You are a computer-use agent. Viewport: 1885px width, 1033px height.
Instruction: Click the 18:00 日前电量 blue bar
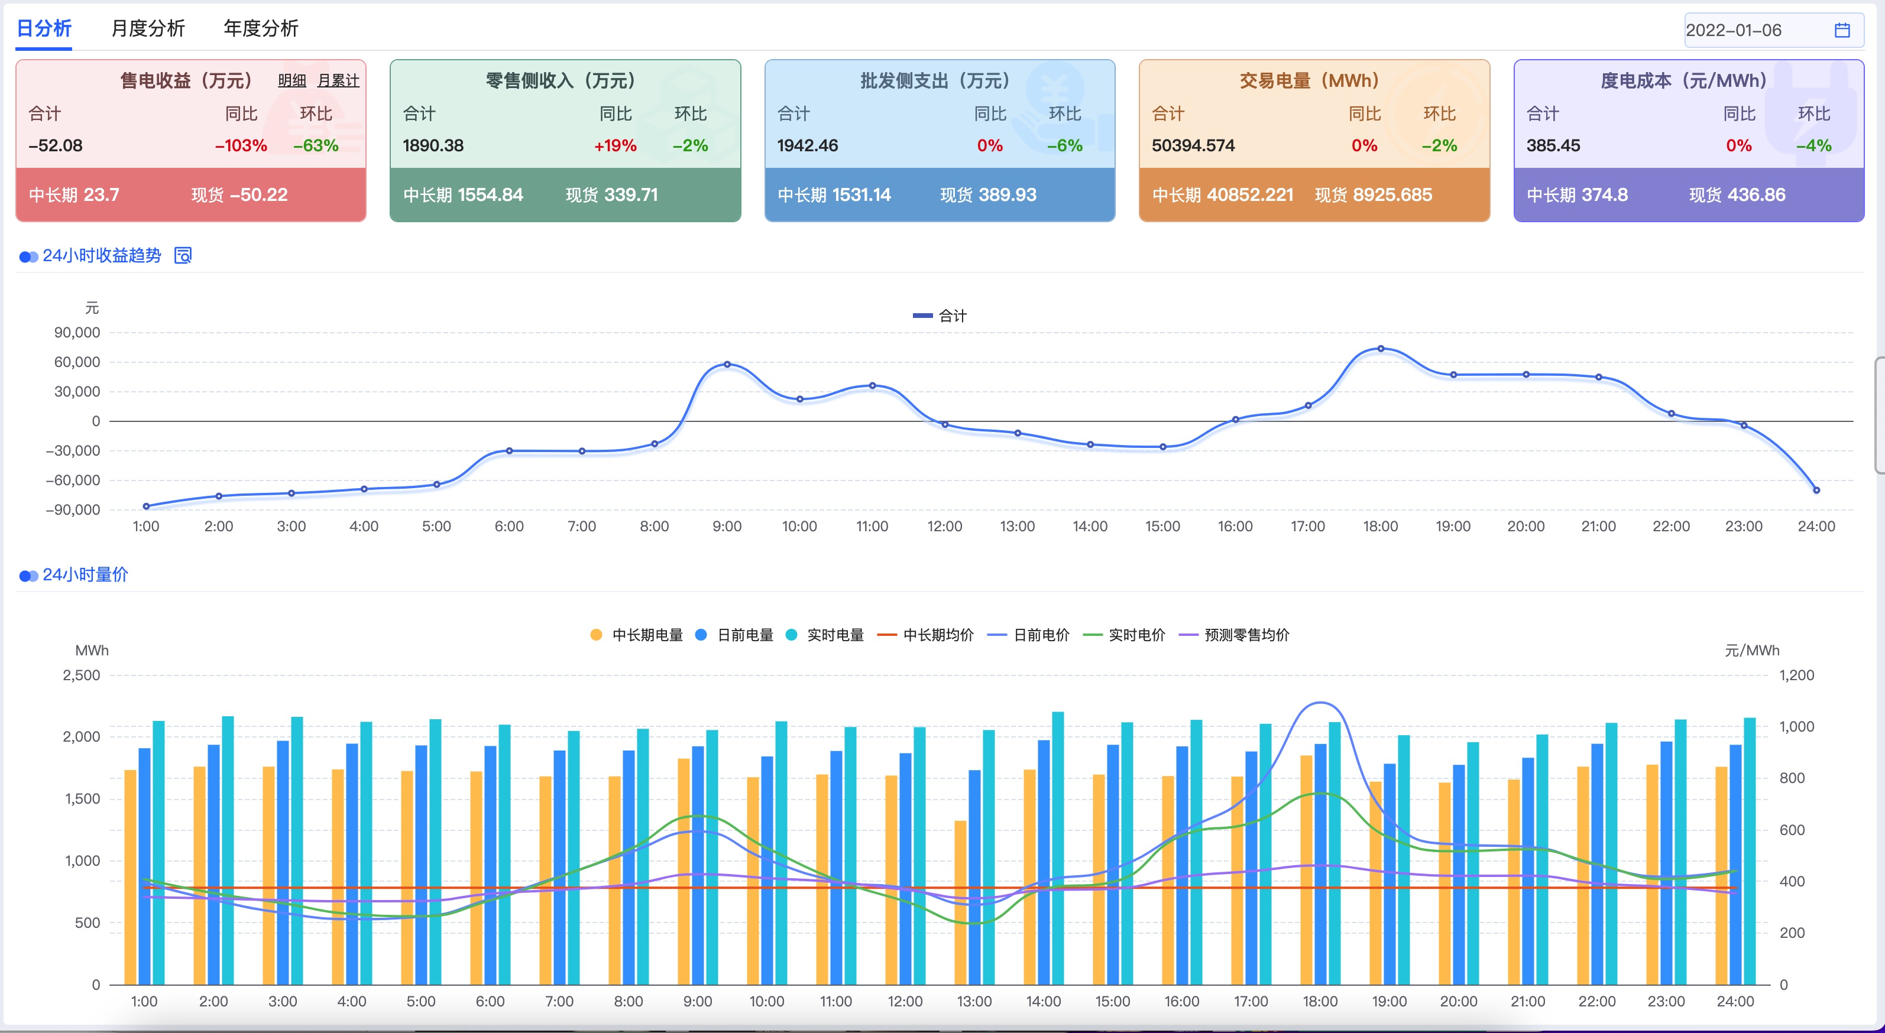1320,864
